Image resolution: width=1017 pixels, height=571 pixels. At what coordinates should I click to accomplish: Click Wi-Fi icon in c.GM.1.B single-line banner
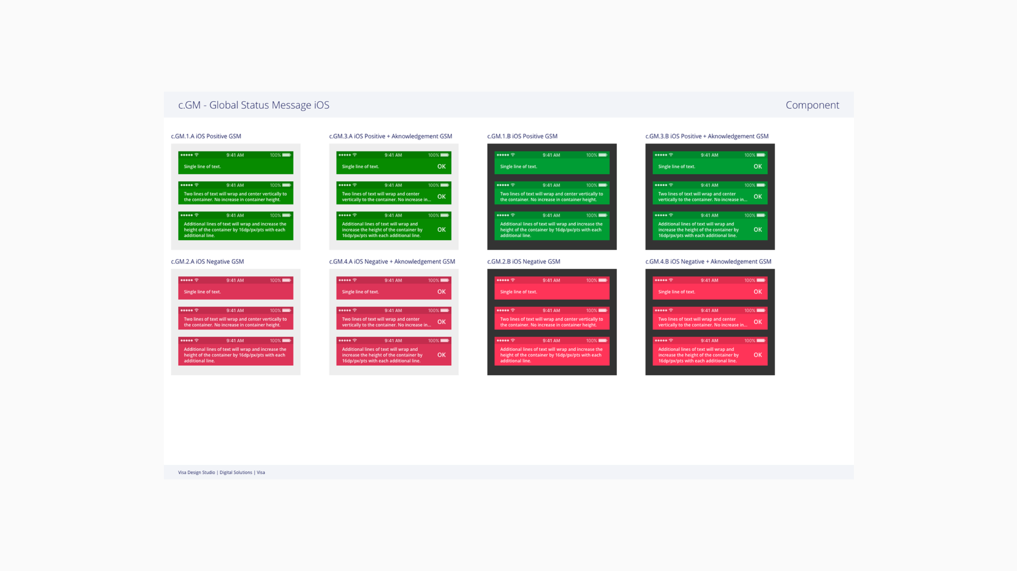point(513,155)
